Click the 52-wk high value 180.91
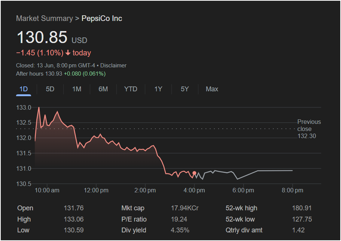 [302, 208]
